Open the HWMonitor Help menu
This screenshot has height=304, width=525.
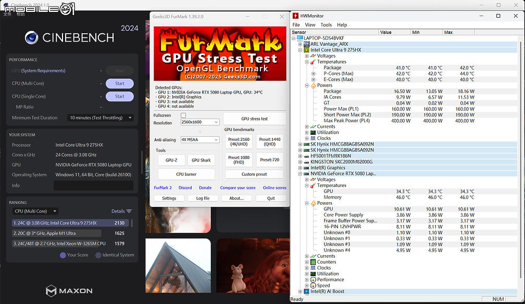click(x=342, y=25)
